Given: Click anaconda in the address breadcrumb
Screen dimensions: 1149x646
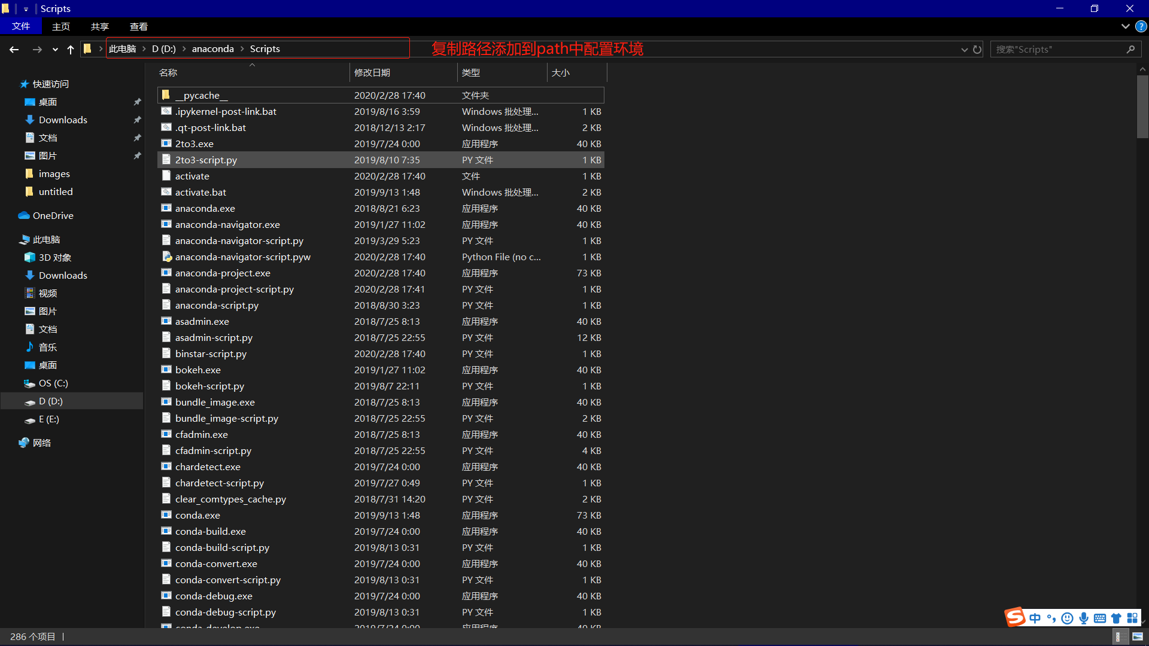Looking at the screenshot, I should point(213,49).
